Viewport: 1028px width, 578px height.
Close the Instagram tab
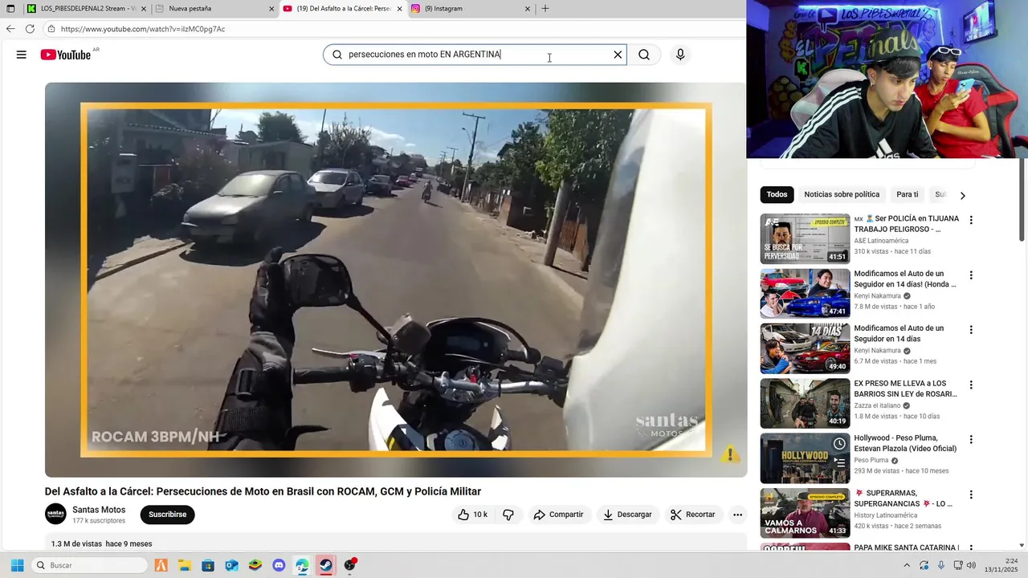pos(528,9)
